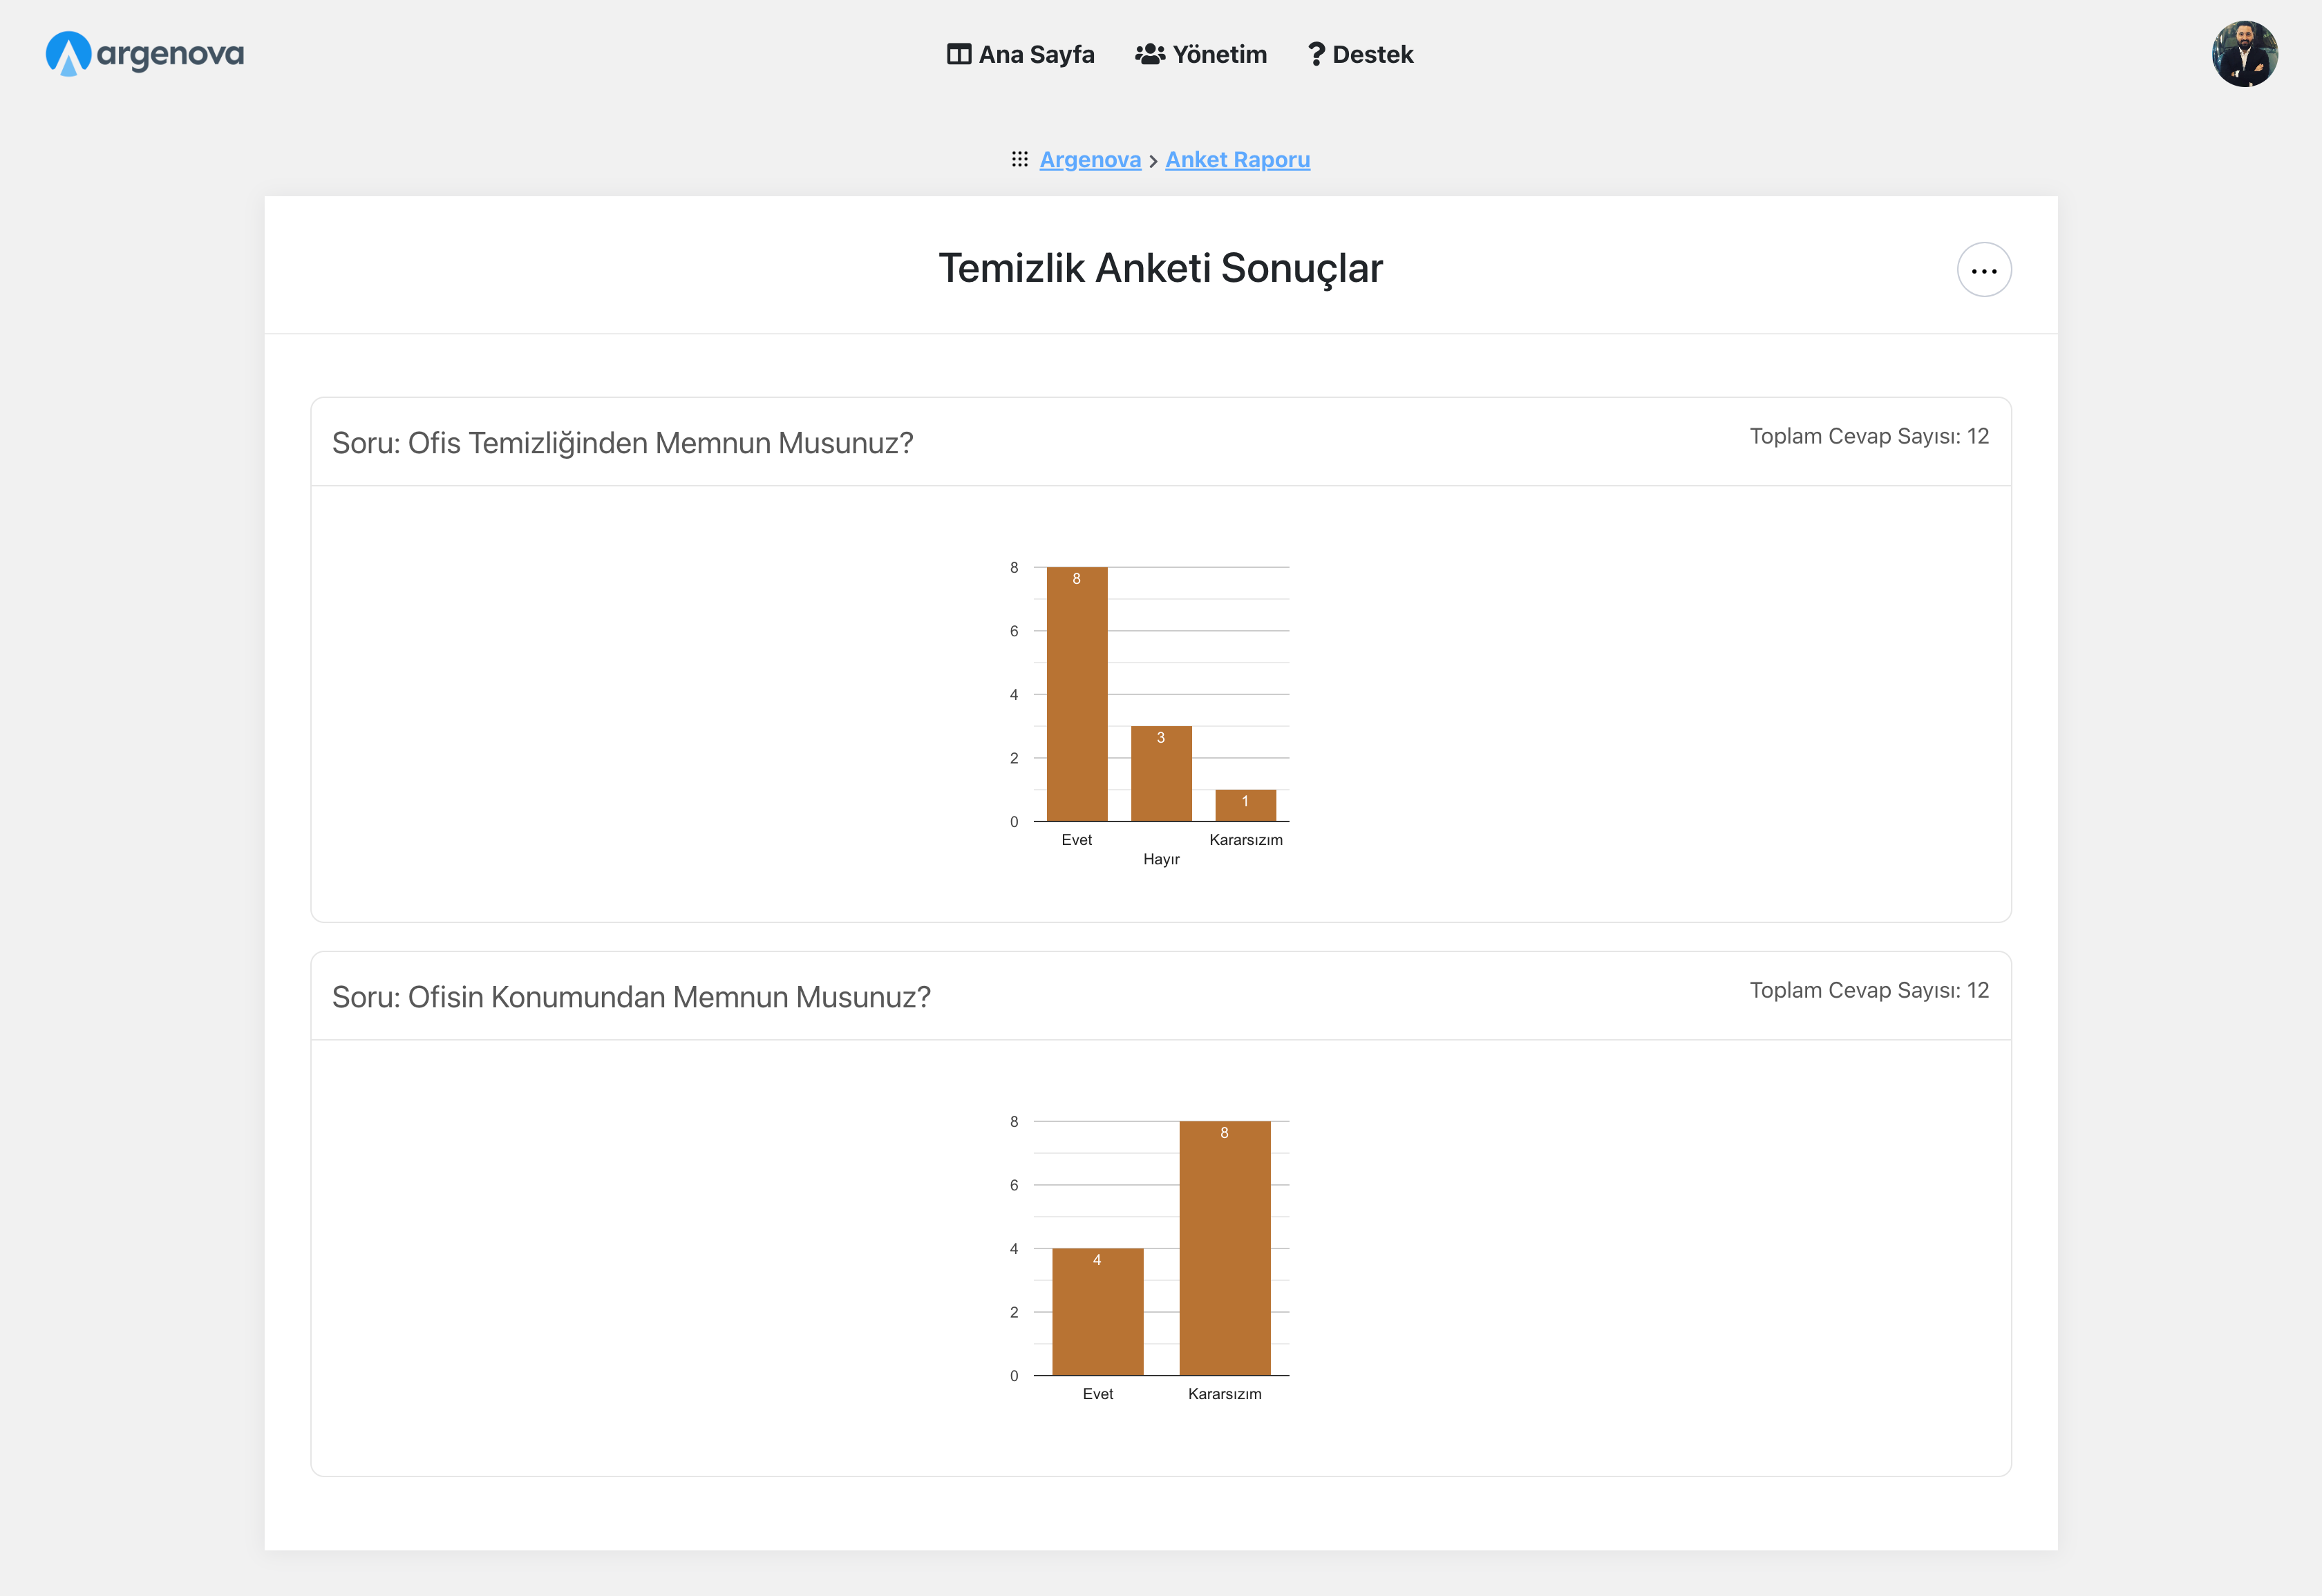This screenshot has width=2322, height=1596.
Task: Click the Hayır bar with value 3
Action: (x=1161, y=773)
